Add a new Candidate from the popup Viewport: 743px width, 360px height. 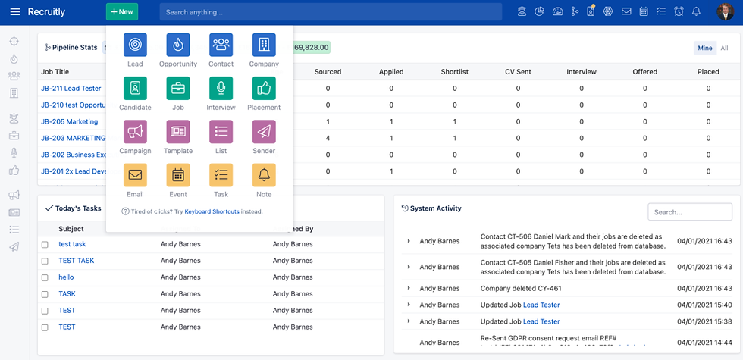click(135, 89)
